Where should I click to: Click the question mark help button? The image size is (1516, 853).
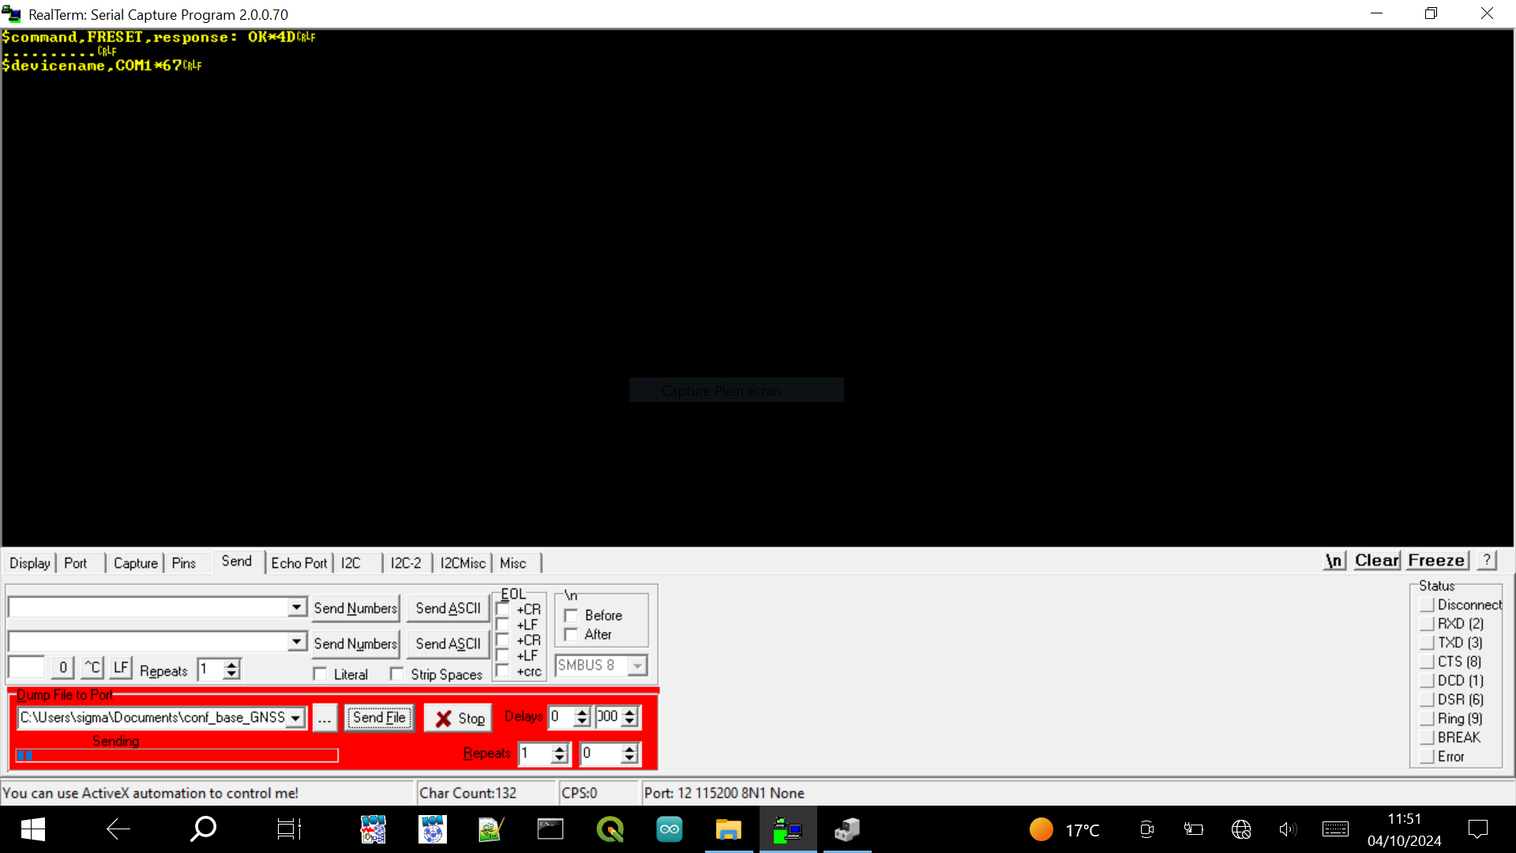click(1487, 560)
